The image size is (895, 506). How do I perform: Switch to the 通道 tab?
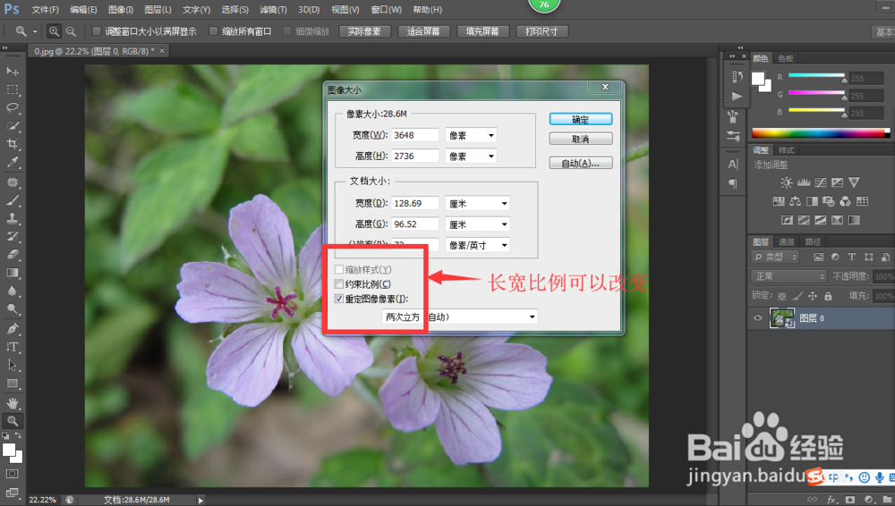pyautogui.click(x=786, y=242)
